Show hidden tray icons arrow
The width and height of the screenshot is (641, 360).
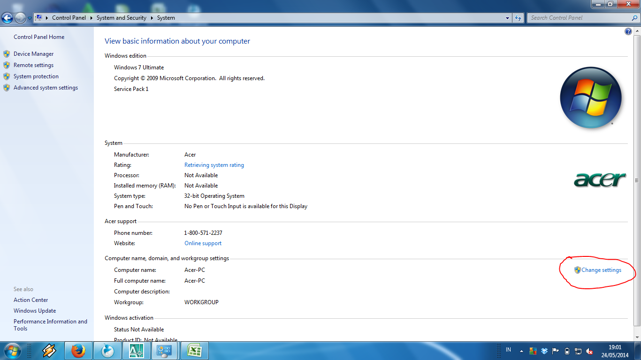(521, 351)
